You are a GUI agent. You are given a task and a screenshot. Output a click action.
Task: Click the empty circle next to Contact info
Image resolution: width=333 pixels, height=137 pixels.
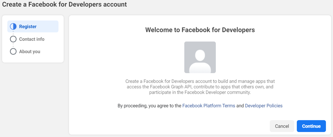click(13, 39)
